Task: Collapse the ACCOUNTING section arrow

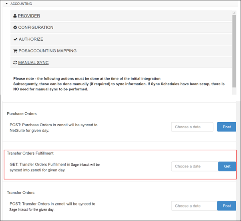Action: point(7,4)
